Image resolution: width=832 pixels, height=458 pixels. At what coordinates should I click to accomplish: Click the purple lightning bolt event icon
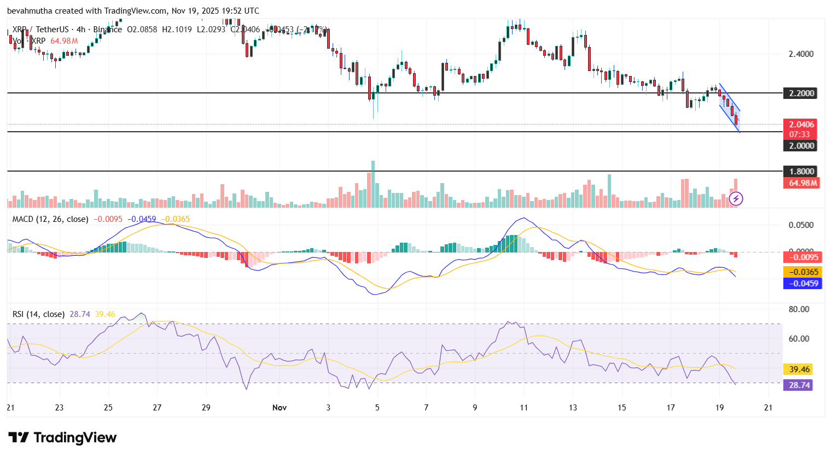[736, 198]
